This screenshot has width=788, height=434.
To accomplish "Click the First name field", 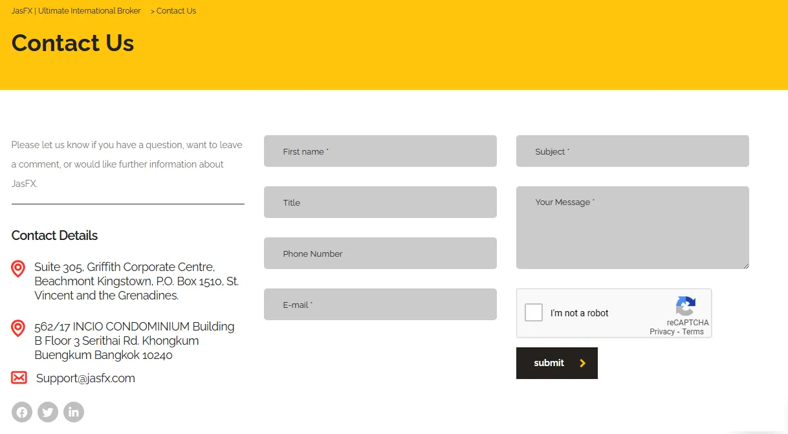I will [x=380, y=151].
